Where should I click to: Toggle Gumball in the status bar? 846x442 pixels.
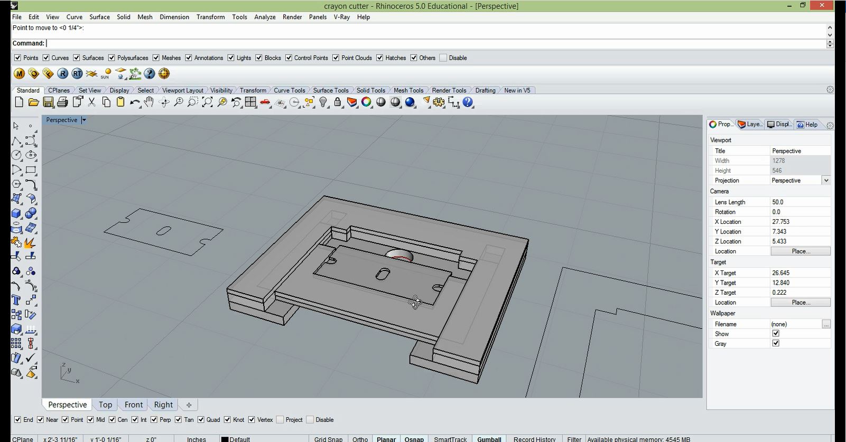point(489,439)
